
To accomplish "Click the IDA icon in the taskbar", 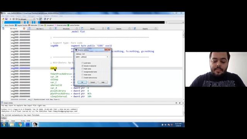I will pos(35,125).
